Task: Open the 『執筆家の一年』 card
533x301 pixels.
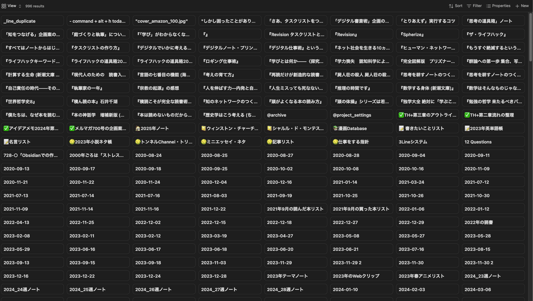Action: [x=98, y=88]
